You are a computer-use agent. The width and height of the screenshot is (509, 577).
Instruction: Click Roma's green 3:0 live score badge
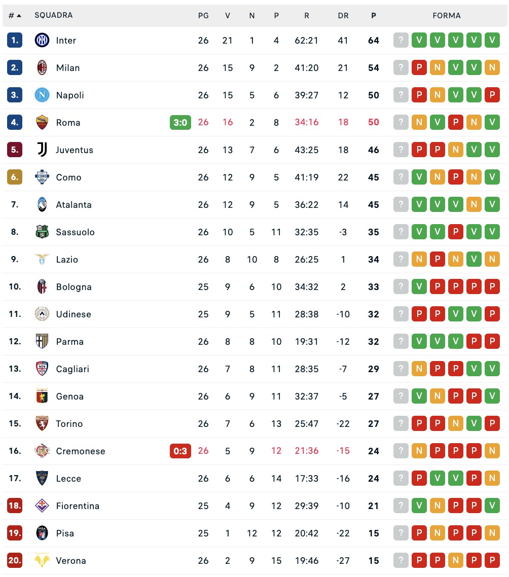[180, 122]
